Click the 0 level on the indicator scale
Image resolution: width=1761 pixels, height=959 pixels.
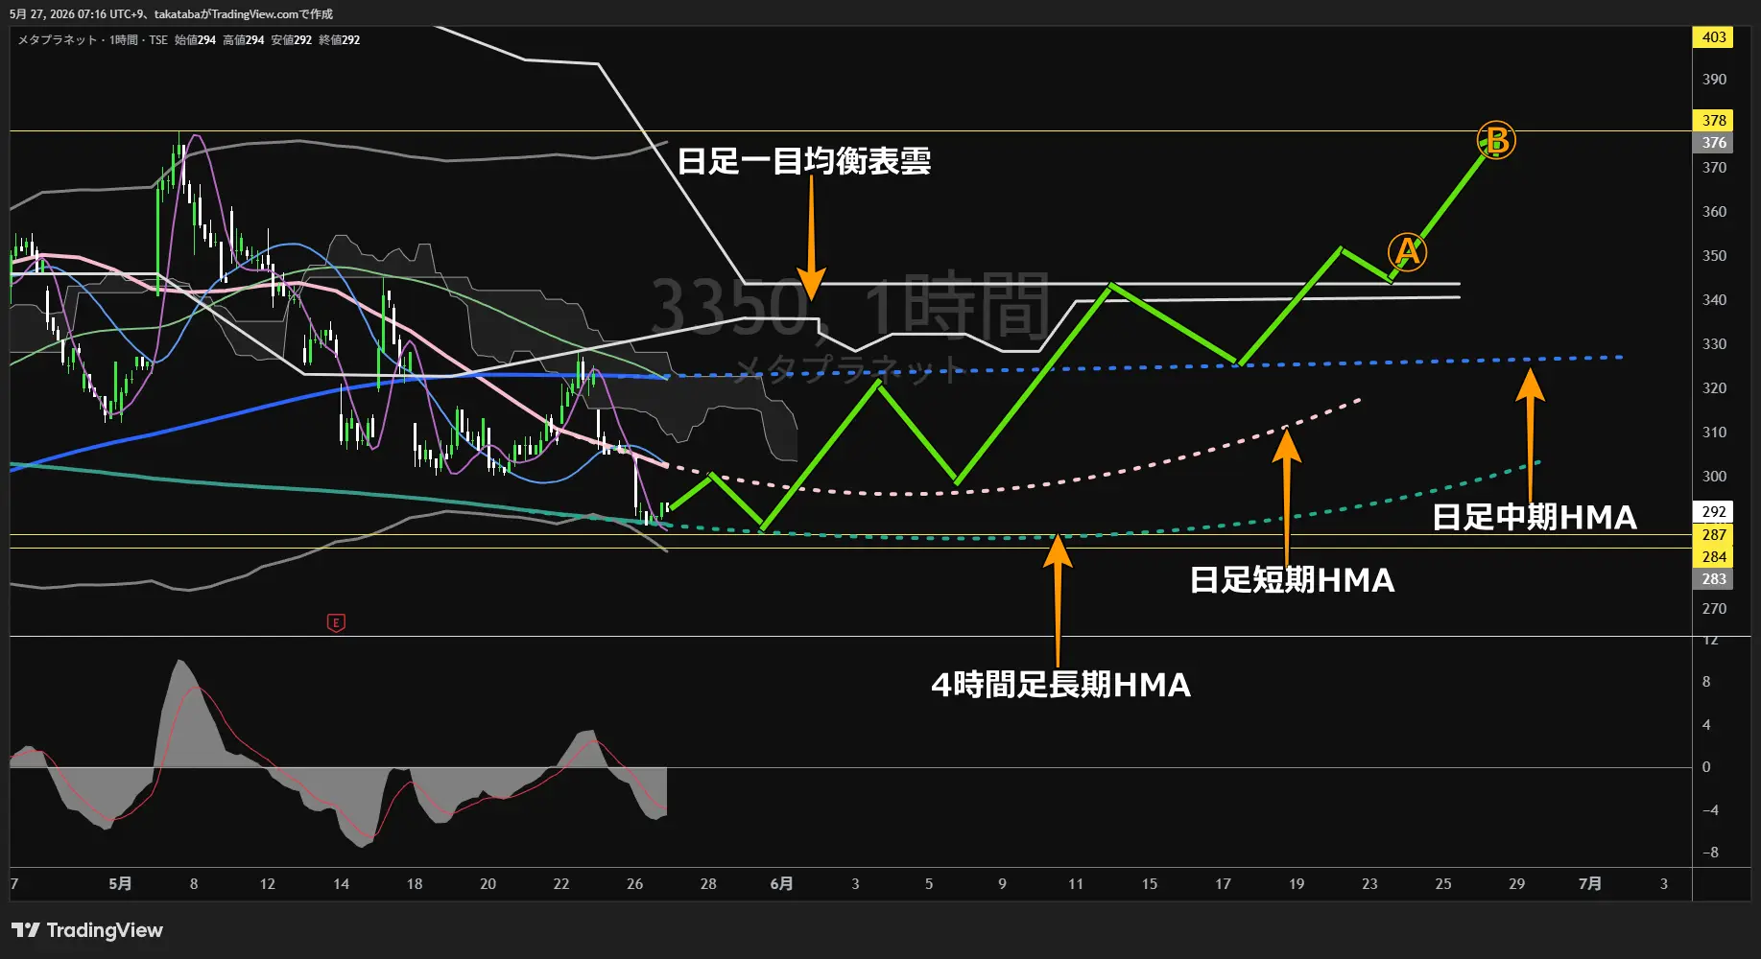pos(1706,767)
